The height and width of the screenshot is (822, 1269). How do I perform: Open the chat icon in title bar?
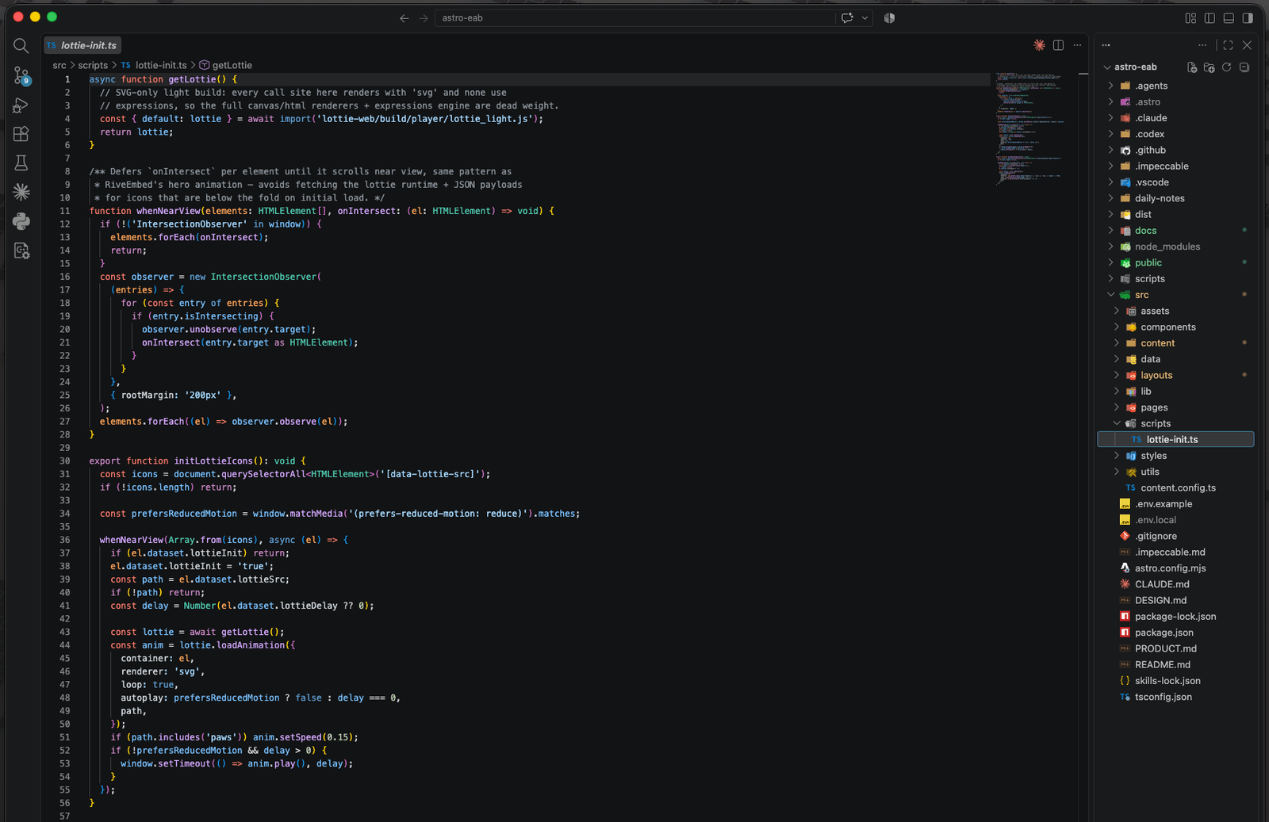(847, 17)
